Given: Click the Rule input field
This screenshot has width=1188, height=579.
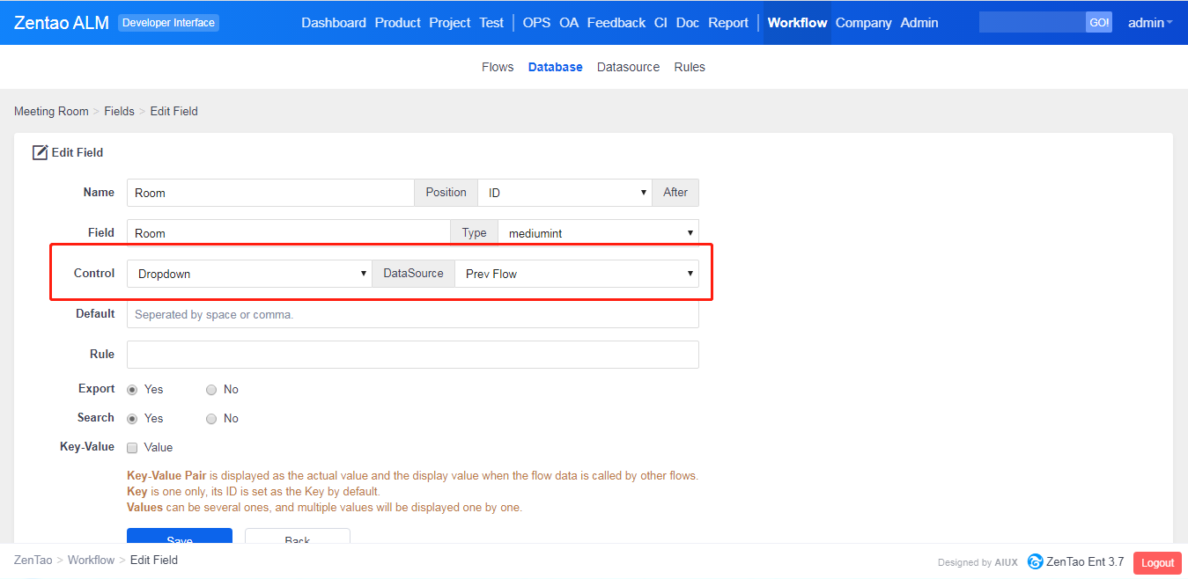Looking at the screenshot, I should (x=412, y=355).
